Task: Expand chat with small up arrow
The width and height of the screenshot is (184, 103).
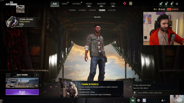Action: (133, 97)
